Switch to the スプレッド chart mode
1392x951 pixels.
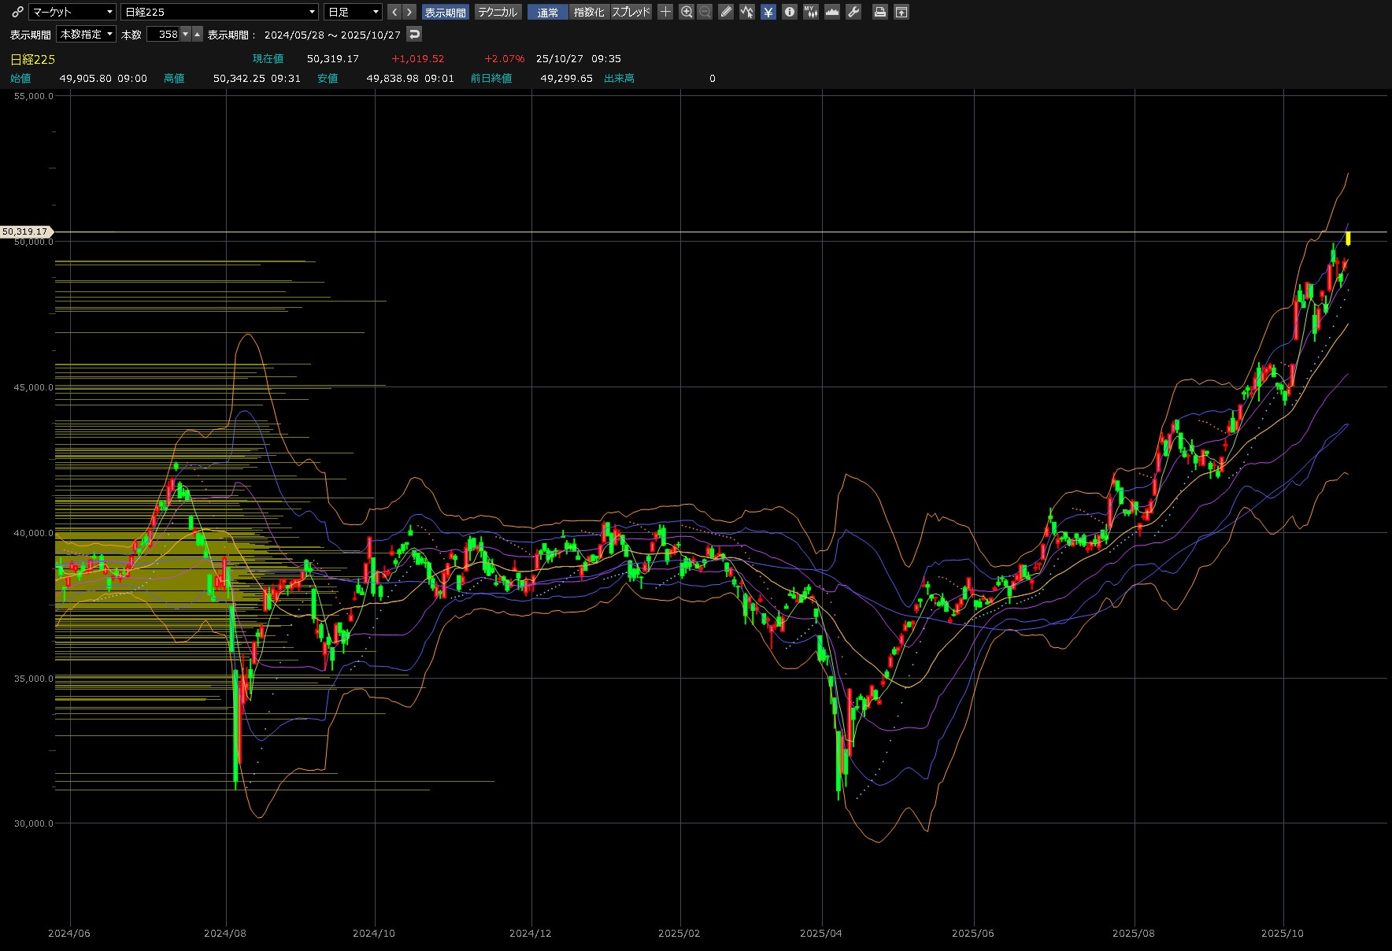631,12
